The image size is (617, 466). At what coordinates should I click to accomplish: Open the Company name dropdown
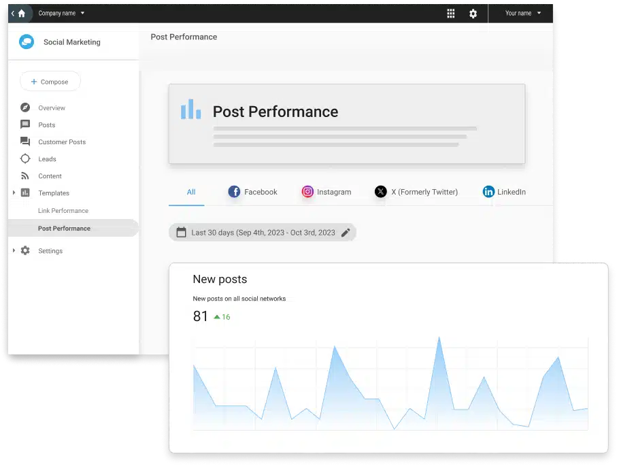tap(61, 13)
